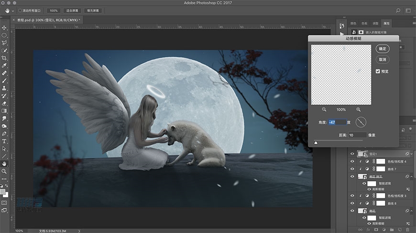The width and height of the screenshot is (416, 233).
Task: Click the delete layer trash icon
Action: pyautogui.click(x=407, y=230)
